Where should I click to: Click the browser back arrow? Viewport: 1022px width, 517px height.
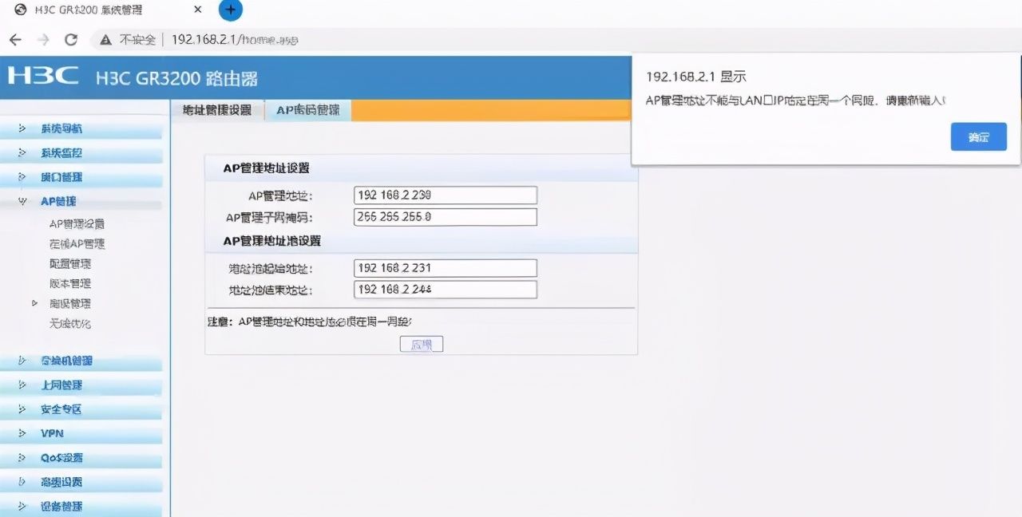click(15, 39)
